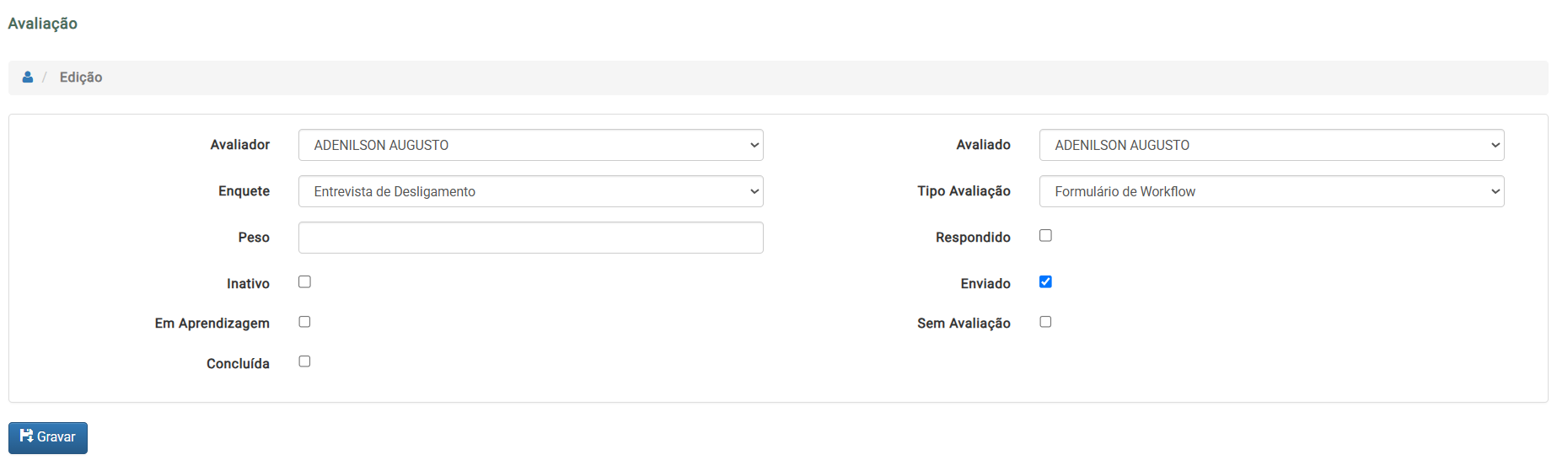Screen dimensions: 1557x476
Task: Click the Inativo label text
Action: (248, 284)
